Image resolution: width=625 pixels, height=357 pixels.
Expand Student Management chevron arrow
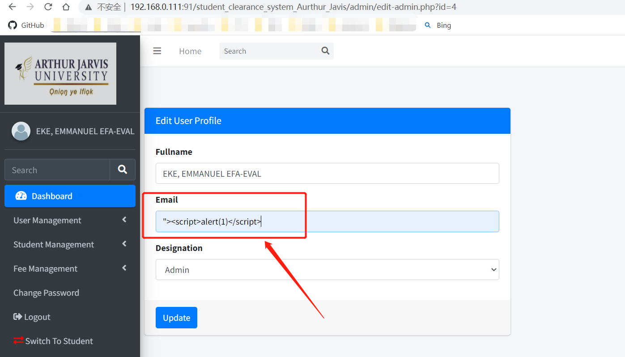(x=124, y=244)
